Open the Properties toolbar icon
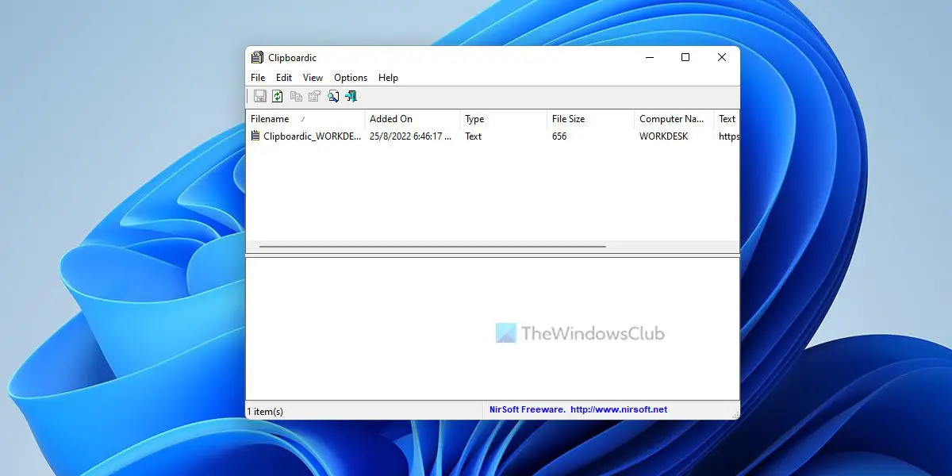The height and width of the screenshot is (476, 952). (x=314, y=96)
